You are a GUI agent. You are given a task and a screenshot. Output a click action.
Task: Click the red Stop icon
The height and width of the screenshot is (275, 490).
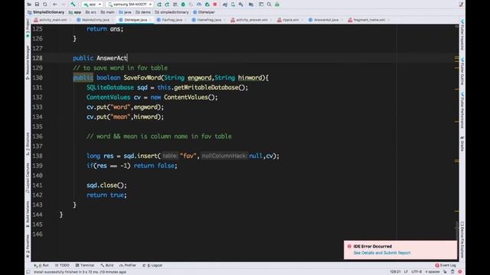(215, 5)
